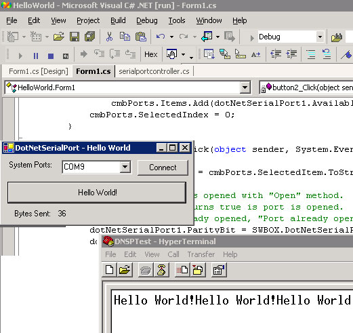Click the Bytes Sent value 36
Viewport: 353px width, 333px height.
(62, 214)
